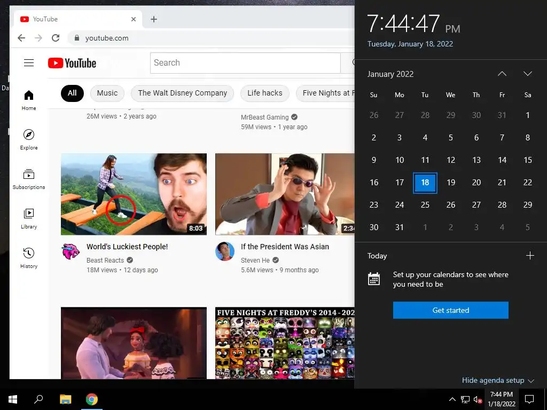Go to Home in YouTube sidebar

(x=29, y=100)
